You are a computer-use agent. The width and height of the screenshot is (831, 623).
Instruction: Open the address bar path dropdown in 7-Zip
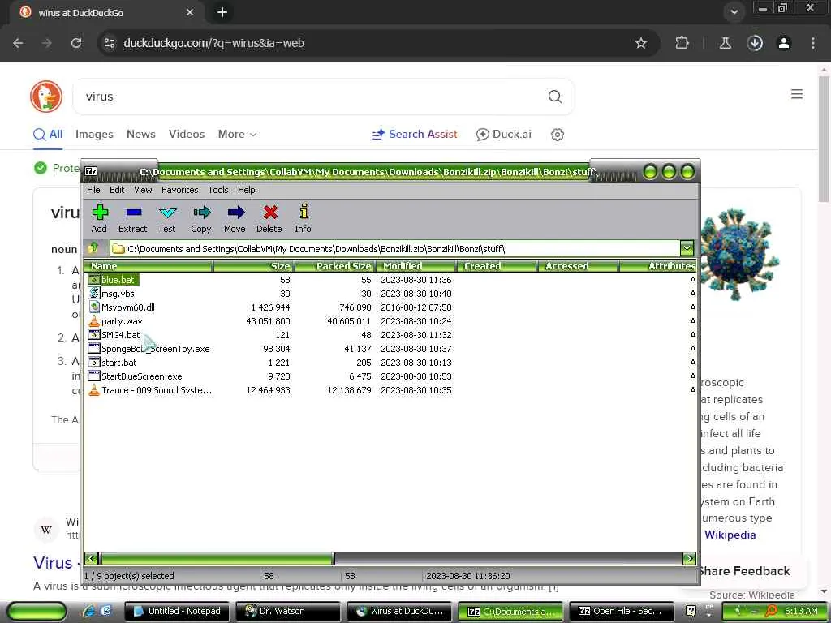pos(687,248)
